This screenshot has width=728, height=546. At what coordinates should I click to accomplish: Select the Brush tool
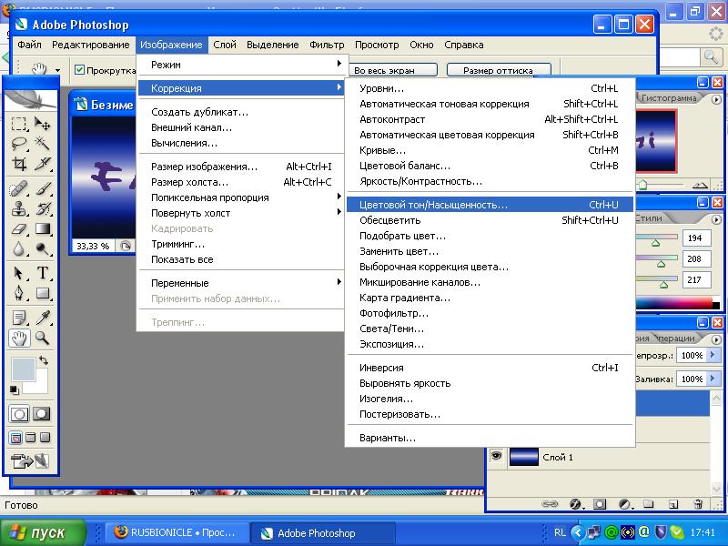[x=42, y=189]
